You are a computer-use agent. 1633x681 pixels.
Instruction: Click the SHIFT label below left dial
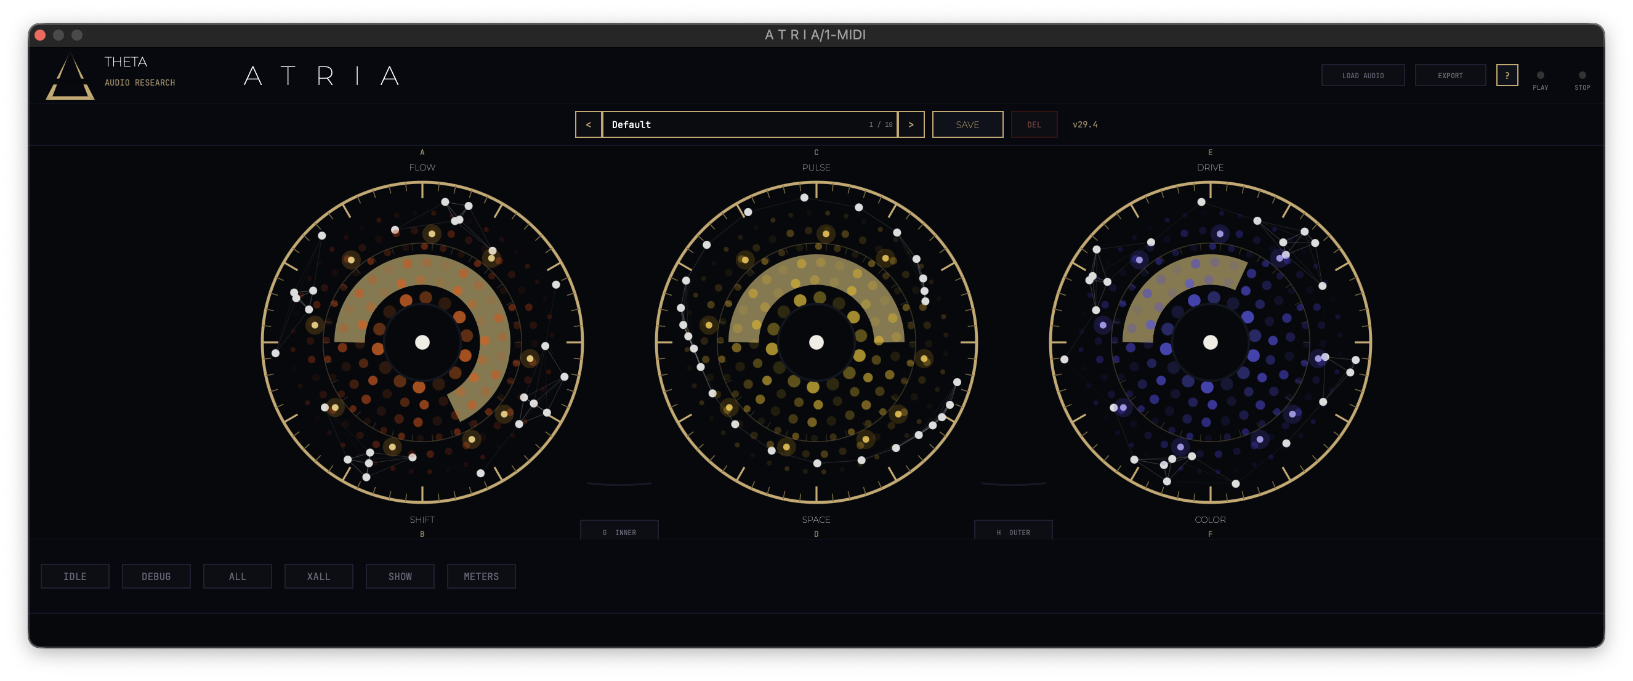pyautogui.click(x=422, y=519)
